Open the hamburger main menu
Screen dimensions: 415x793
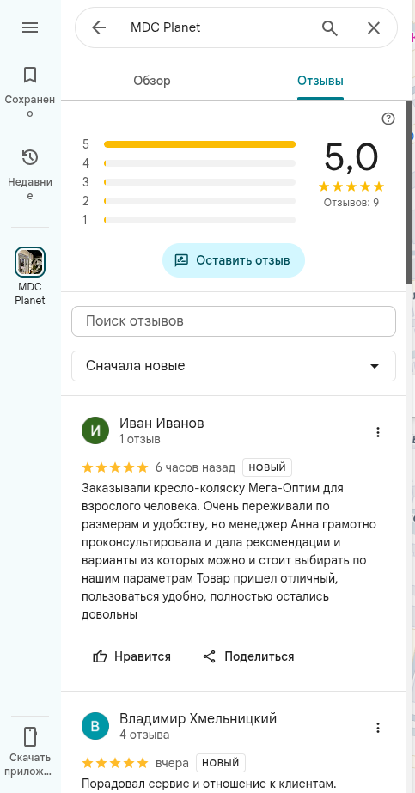(x=30, y=27)
